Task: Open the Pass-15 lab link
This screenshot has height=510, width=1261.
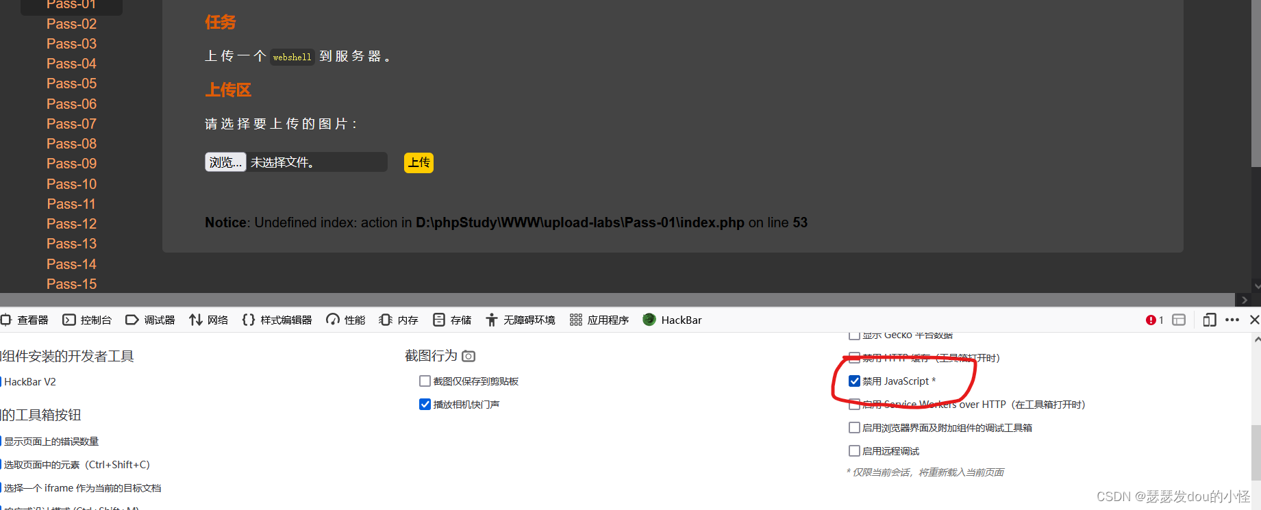Action: tap(71, 284)
